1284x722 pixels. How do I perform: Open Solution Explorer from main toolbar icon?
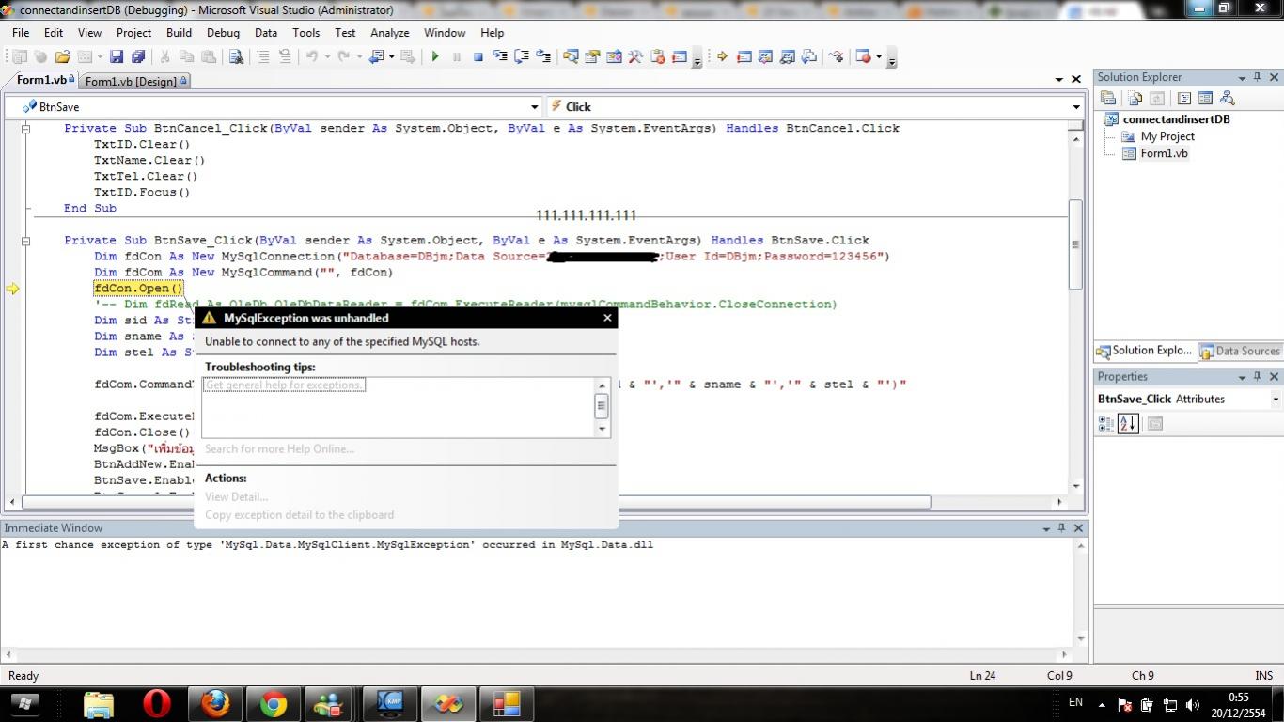click(x=571, y=56)
